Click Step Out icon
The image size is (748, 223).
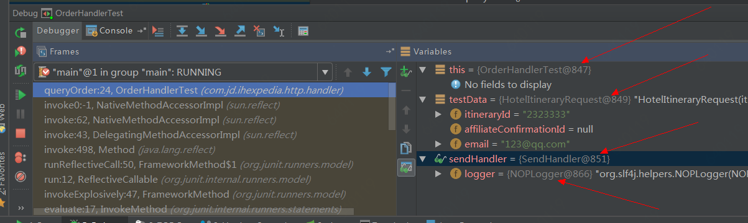click(241, 31)
